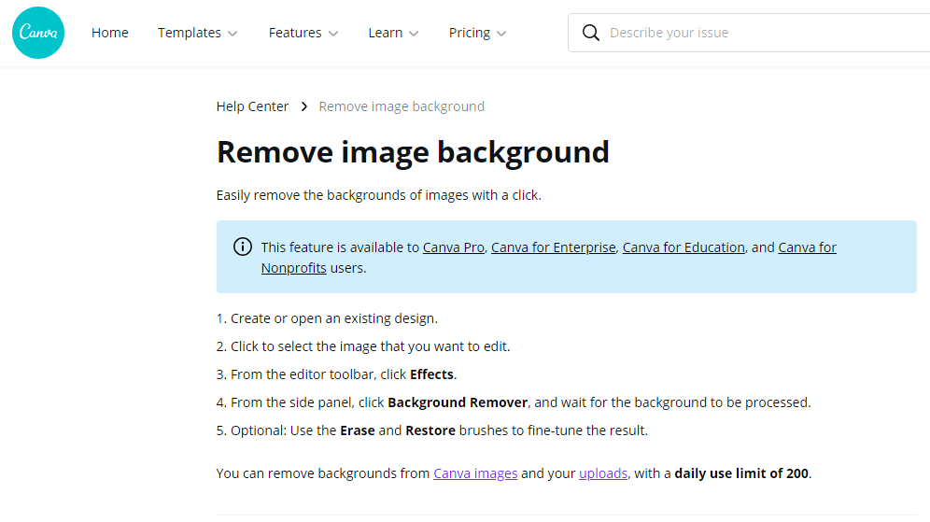
Task: Click the 'Remove image background' breadcrumb text
Action: pyautogui.click(x=402, y=106)
